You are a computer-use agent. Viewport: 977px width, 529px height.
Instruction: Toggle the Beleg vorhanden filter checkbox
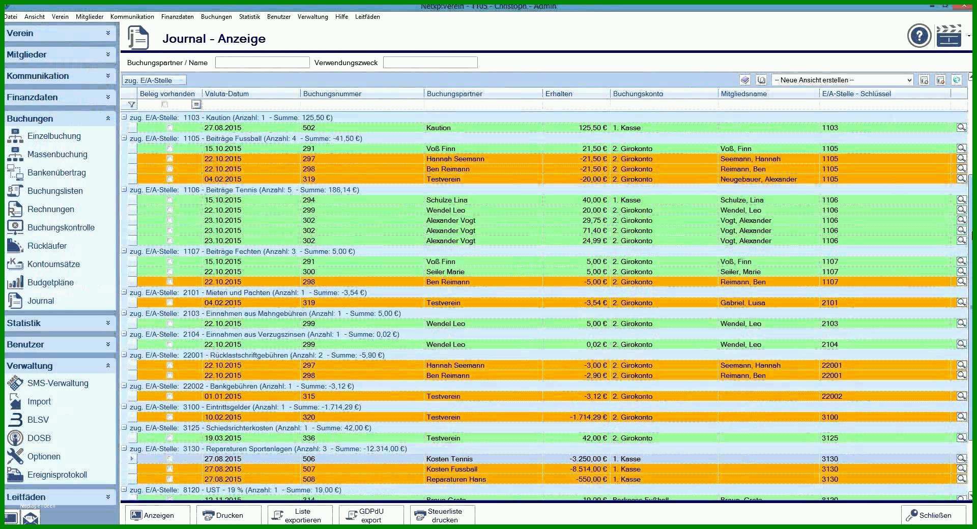(x=164, y=104)
